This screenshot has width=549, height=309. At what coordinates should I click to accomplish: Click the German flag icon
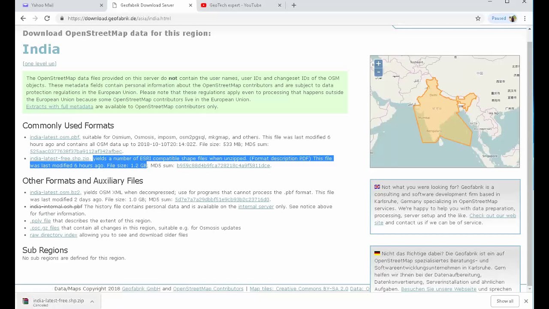pyautogui.click(x=377, y=254)
